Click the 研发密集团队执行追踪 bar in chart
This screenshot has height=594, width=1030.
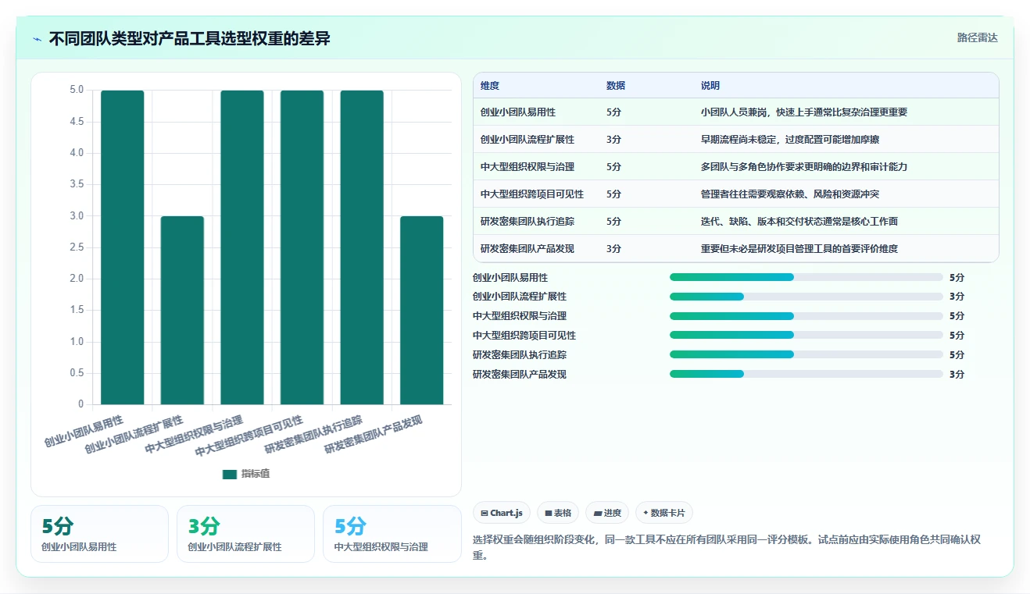coord(362,247)
